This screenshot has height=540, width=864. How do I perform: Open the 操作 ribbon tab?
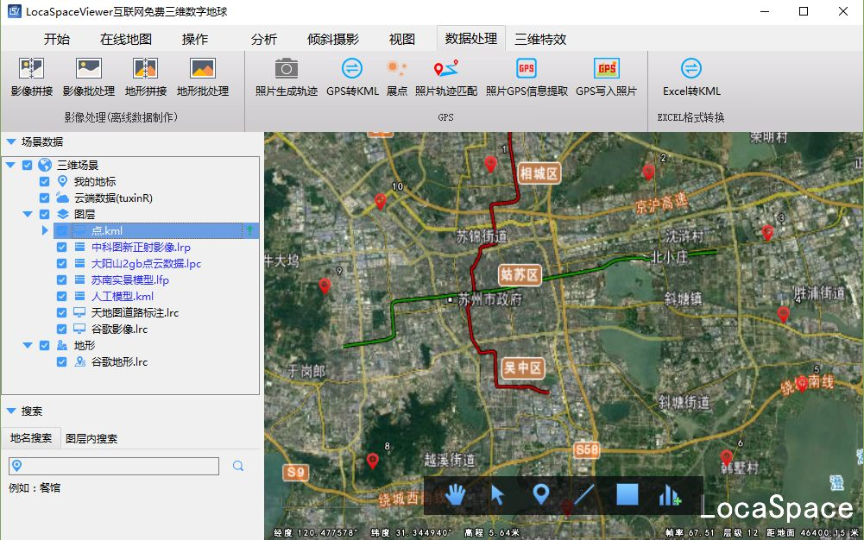click(x=195, y=39)
